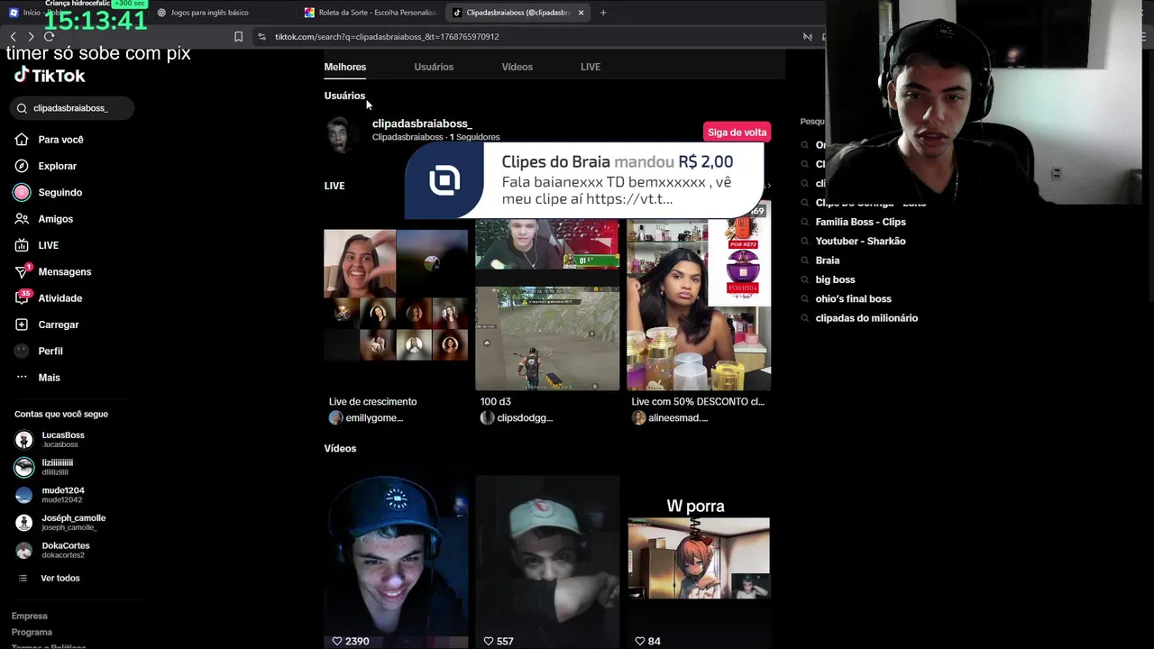Open the Para você home feed
This screenshot has height=649, width=1154.
tap(60, 140)
